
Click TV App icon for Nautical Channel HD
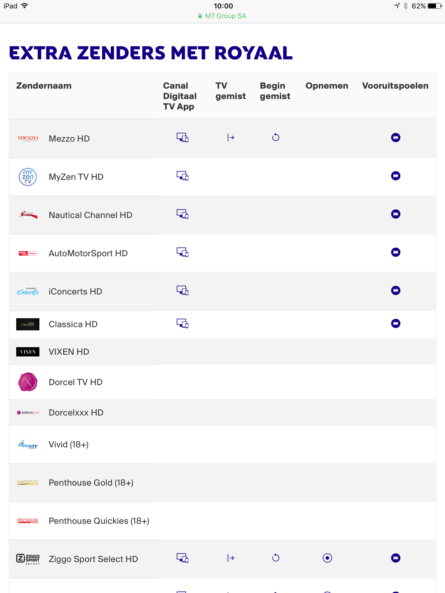[183, 214]
